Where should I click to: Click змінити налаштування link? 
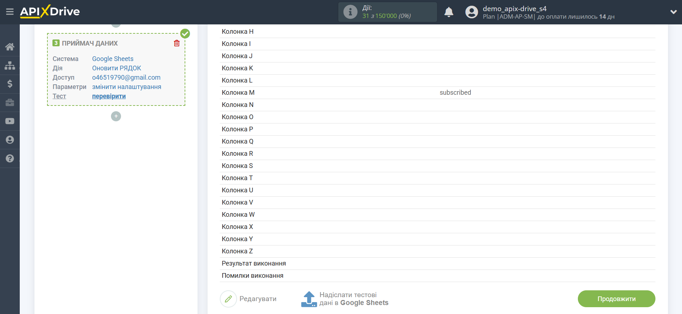click(126, 87)
